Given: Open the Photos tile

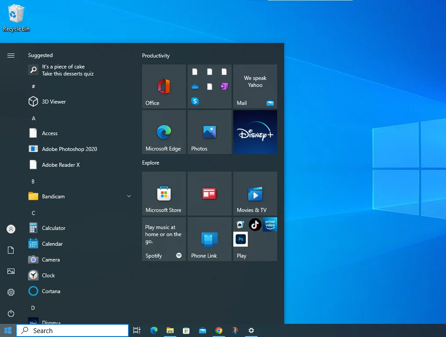Looking at the screenshot, I should [x=210, y=132].
